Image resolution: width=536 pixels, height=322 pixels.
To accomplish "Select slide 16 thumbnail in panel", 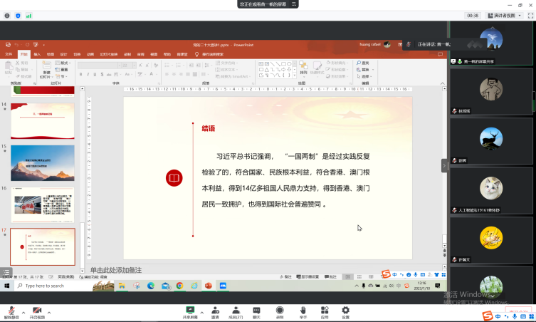I will [x=43, y=205].
